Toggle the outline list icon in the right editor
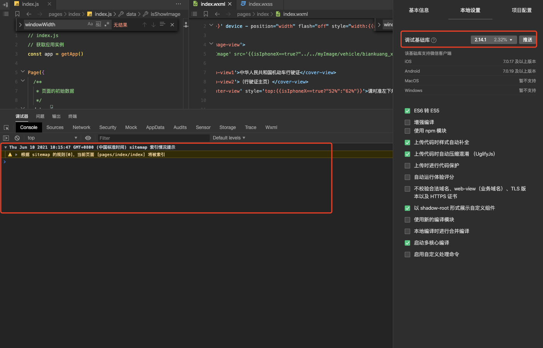Image resolution: width=543 pixels, height=348 pixels. 194,14
